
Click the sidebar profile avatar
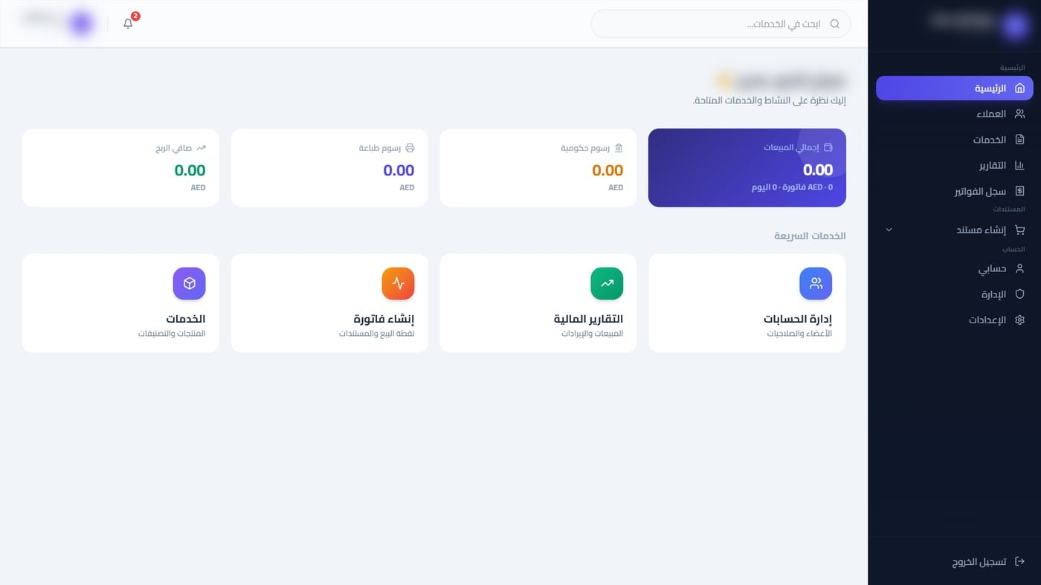[x=1014, y=25]
